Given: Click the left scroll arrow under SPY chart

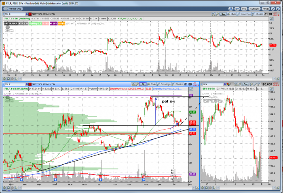Looking at the screenshot, I should (218, 188).
